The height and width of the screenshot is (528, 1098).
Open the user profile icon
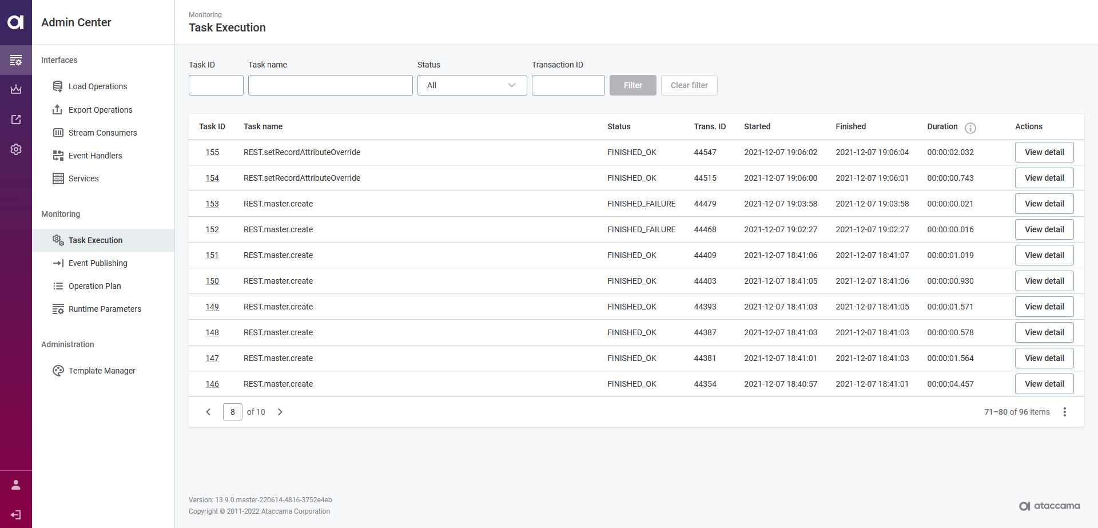16,485
